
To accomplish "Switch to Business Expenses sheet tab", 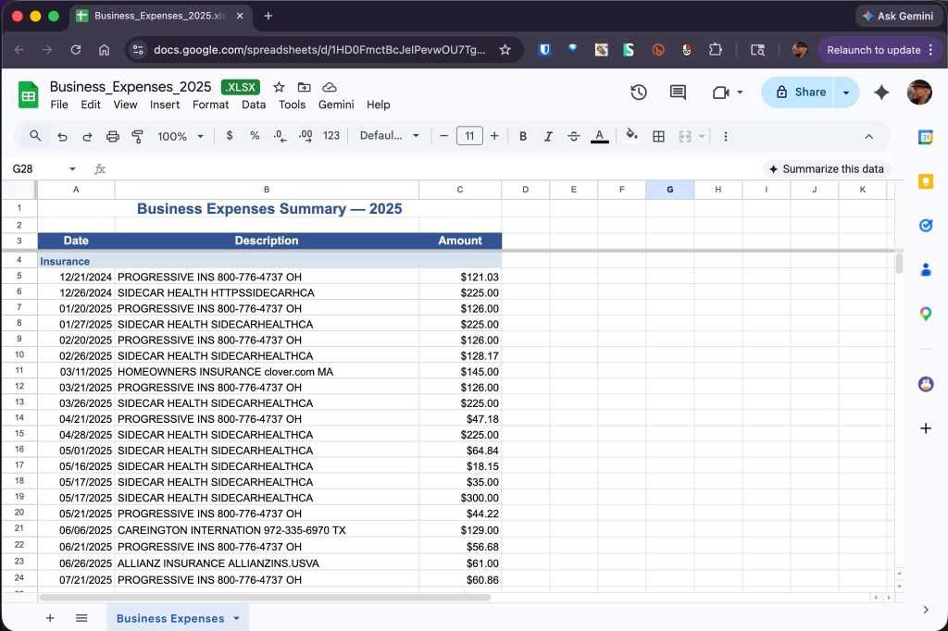I will click(170, 618).
